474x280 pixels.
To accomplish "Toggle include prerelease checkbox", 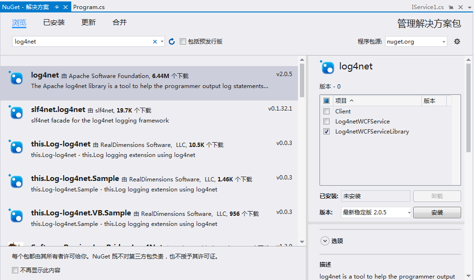I will coord(183,42).
